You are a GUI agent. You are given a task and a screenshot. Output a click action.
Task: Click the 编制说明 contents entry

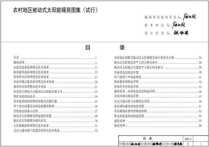[55, 62]
